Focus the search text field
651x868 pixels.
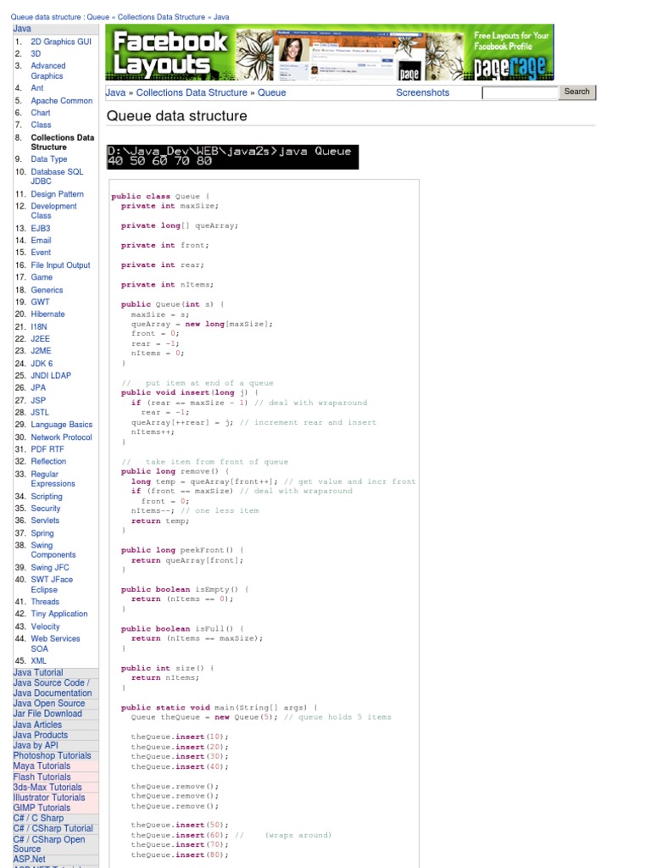point(520,93)
